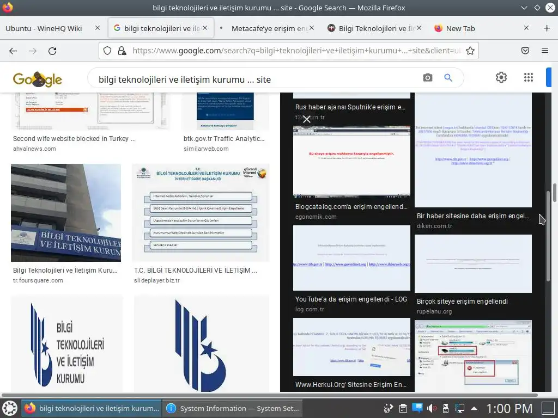The width and height of the screenshot is (558, 418).
Task: Open network connections tray icon
Action: click(460, 408)
